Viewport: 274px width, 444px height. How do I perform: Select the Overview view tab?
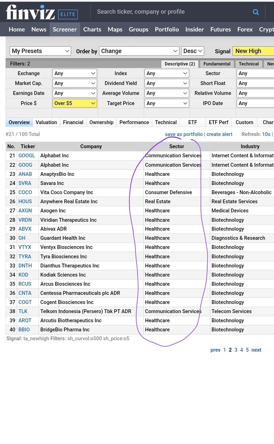[19, 122]
